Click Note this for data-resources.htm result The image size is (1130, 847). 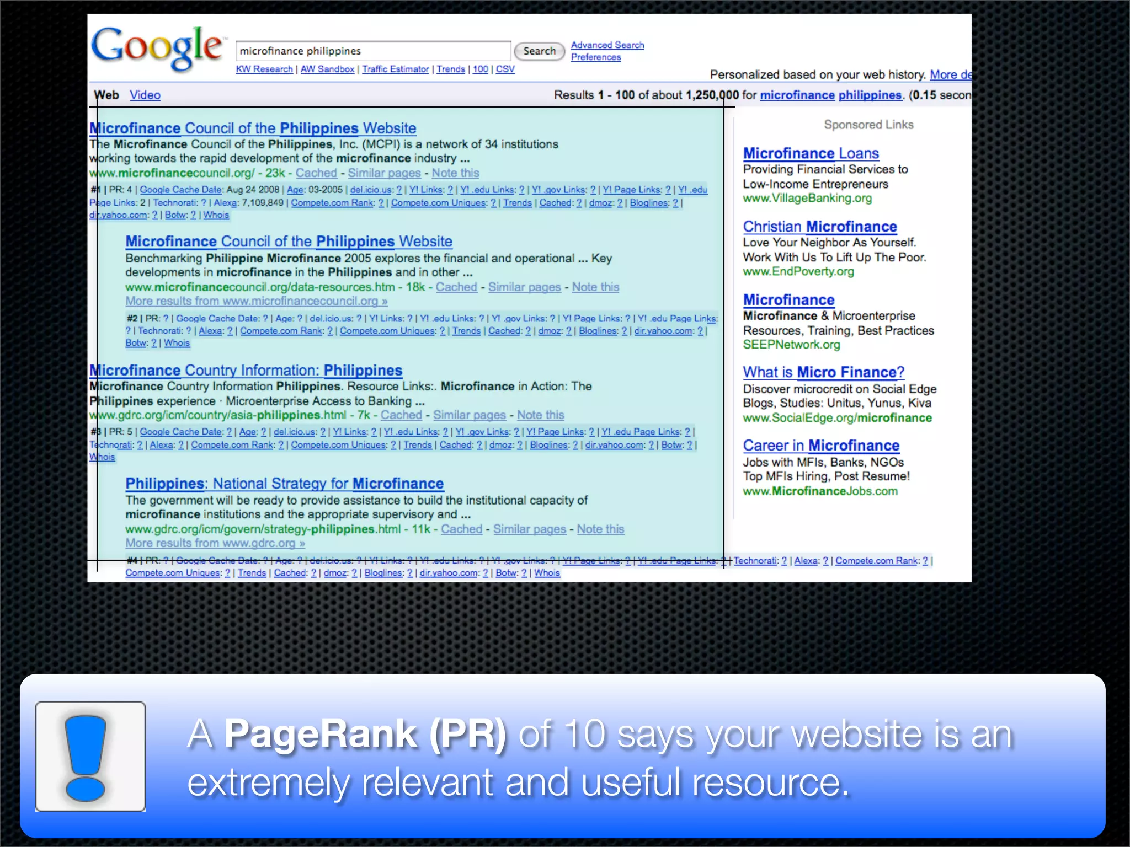[x=595, y=287]
